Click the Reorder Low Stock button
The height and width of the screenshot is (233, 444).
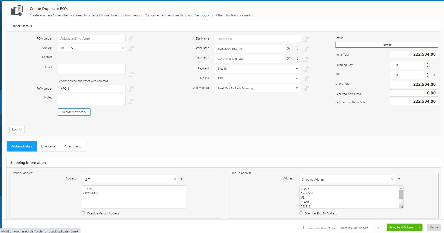point(74,112)
